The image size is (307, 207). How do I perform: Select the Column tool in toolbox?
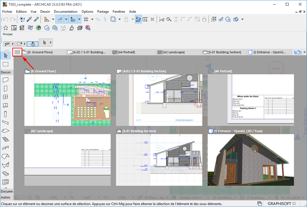pos(5,114)
